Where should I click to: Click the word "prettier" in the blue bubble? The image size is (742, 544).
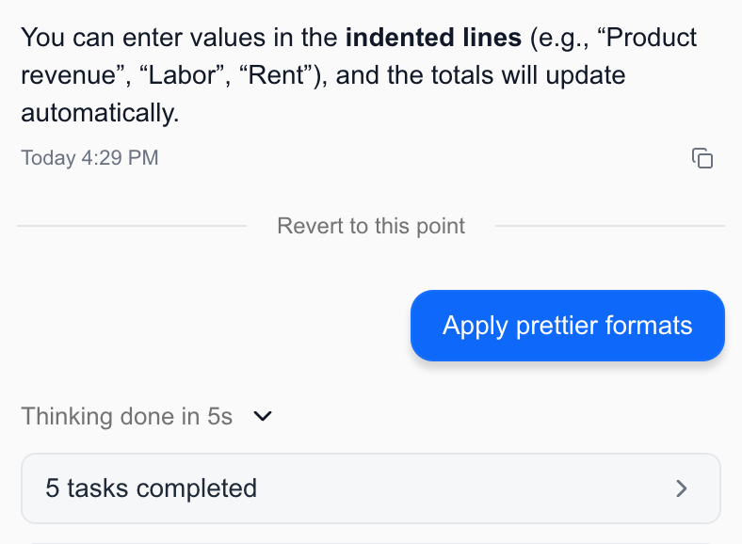coord(560,326)
